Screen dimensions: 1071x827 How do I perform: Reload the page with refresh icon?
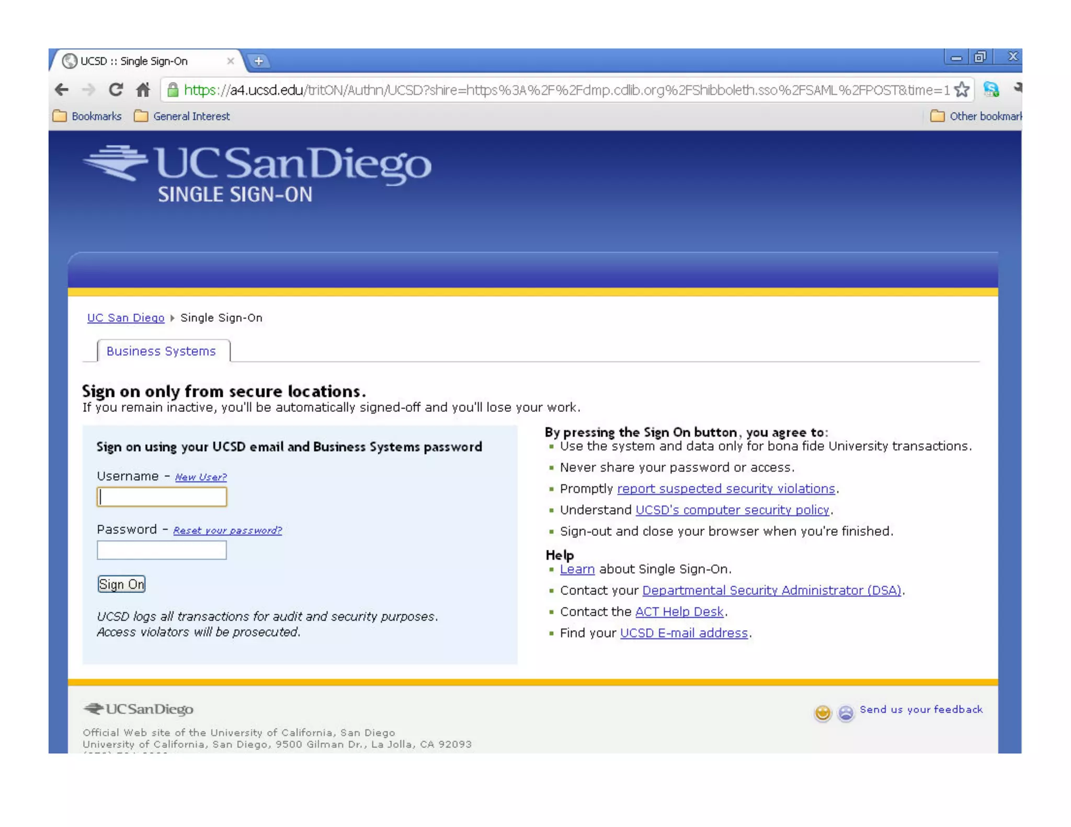point(116,90)
